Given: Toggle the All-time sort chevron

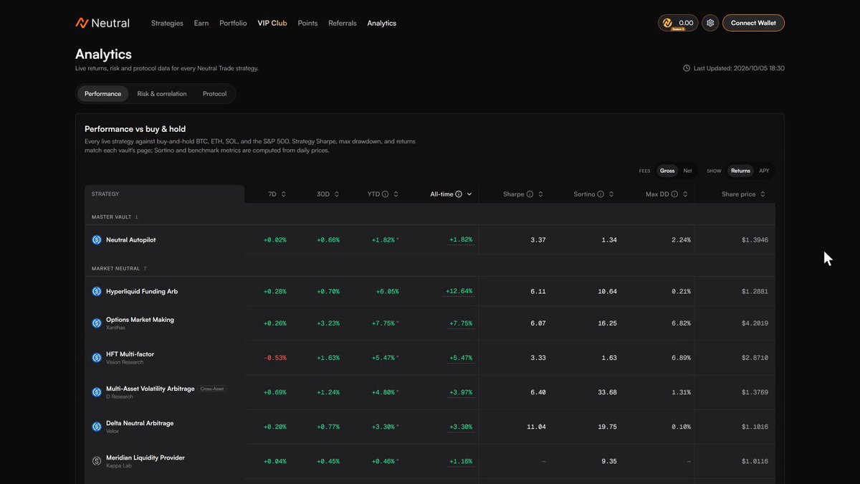Looking at the screenshot, I should click(469, 194).
